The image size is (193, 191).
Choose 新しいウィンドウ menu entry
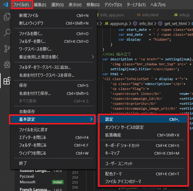pyautogui.click(x=54, y=23)
